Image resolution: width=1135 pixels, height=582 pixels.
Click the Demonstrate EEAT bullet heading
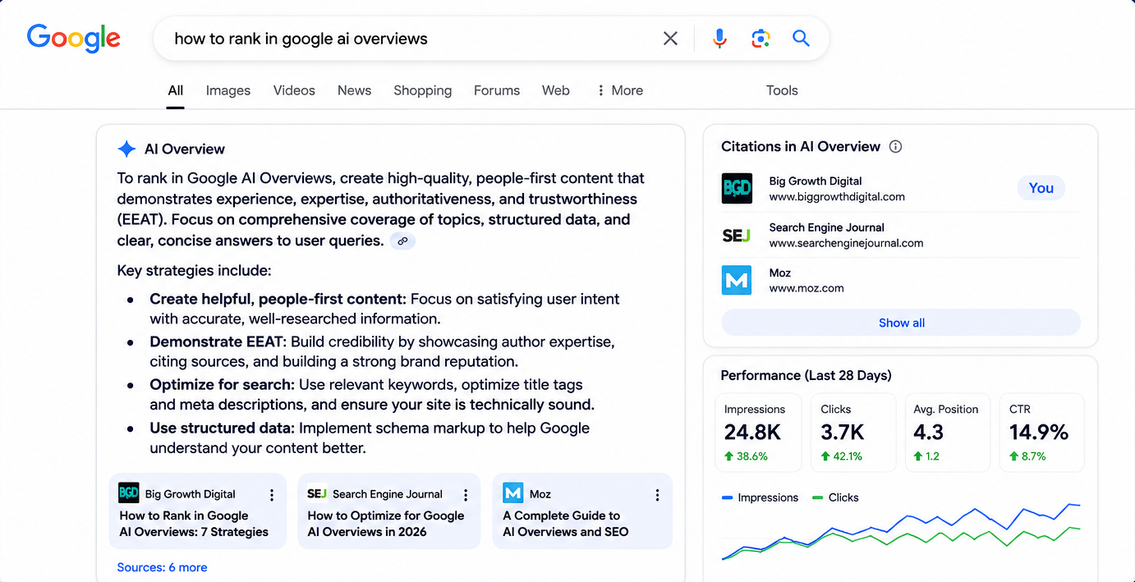(218, 341)
